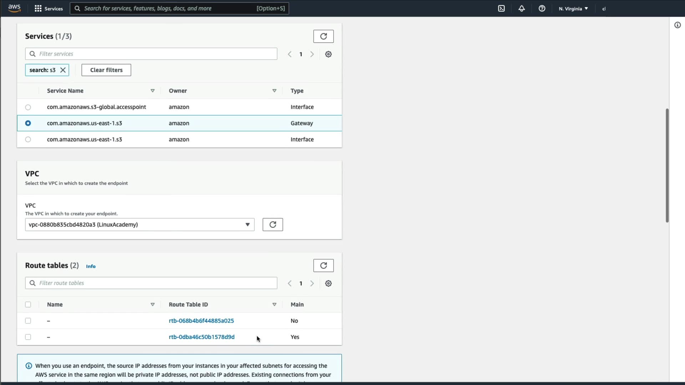Sort by Service Name column arrow
Viewport: 685px width, 385px height.
pyautogui.click(x=152, y=91)
